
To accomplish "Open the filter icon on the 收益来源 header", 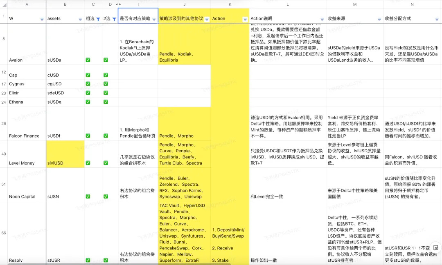I will [x=379, y=19].
